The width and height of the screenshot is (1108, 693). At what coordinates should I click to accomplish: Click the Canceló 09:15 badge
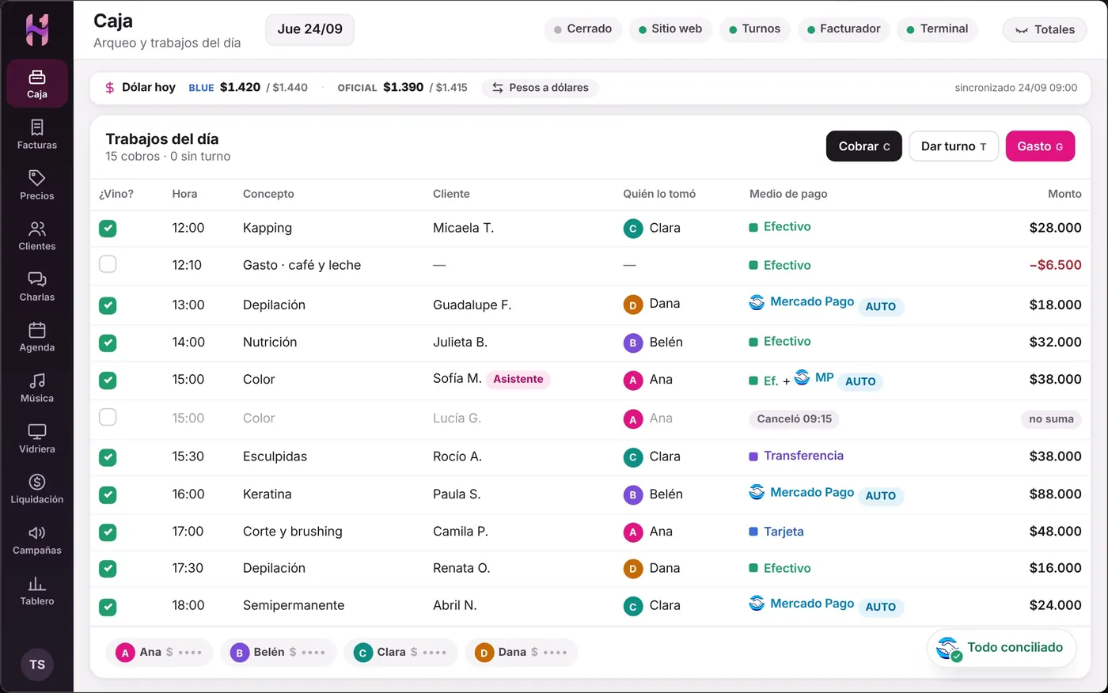click(x=794, y=419)
